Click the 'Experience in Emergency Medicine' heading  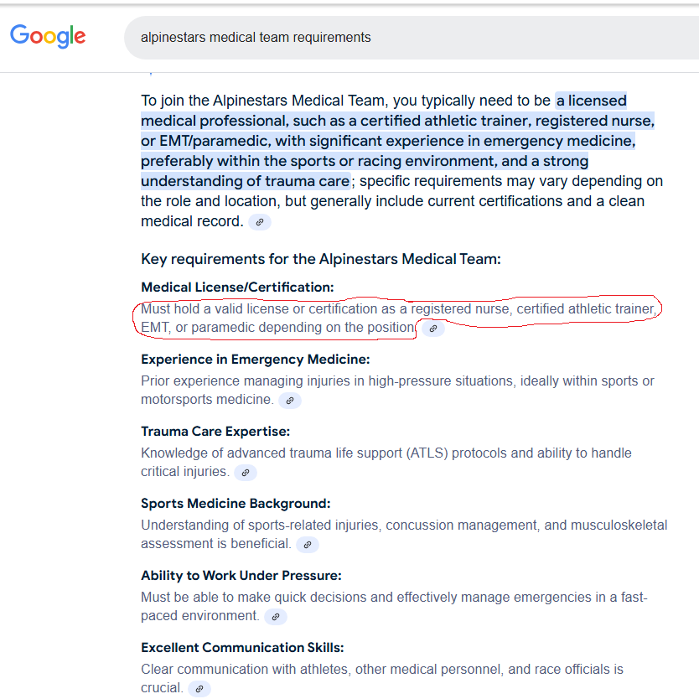point(255,360)
